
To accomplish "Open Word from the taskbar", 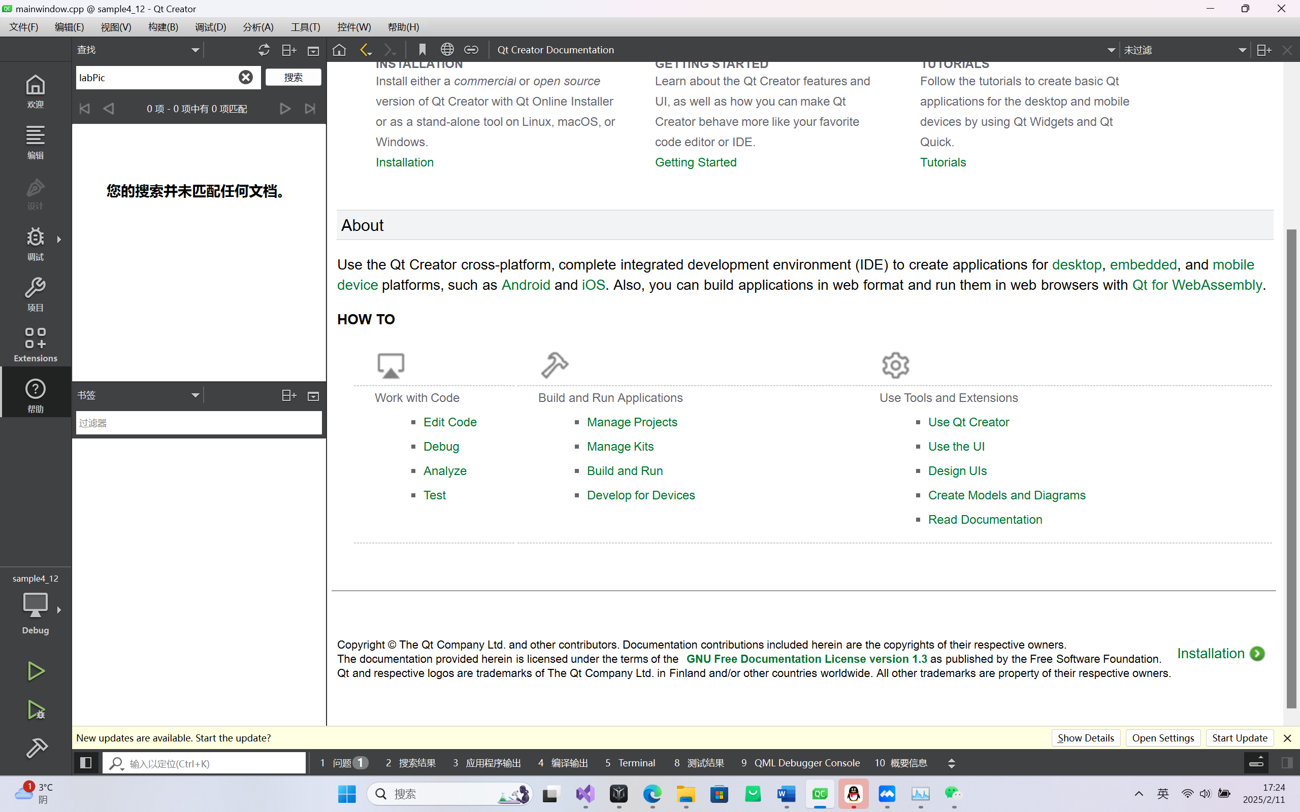I will (786, 794).
